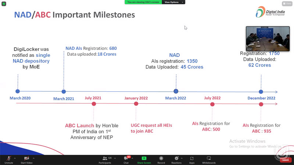Expand chat options caret next to Chat

(x=132, y=158)
